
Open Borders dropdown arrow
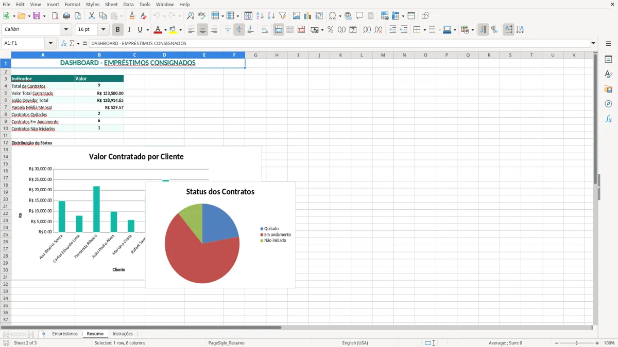(x=424, y=30)
